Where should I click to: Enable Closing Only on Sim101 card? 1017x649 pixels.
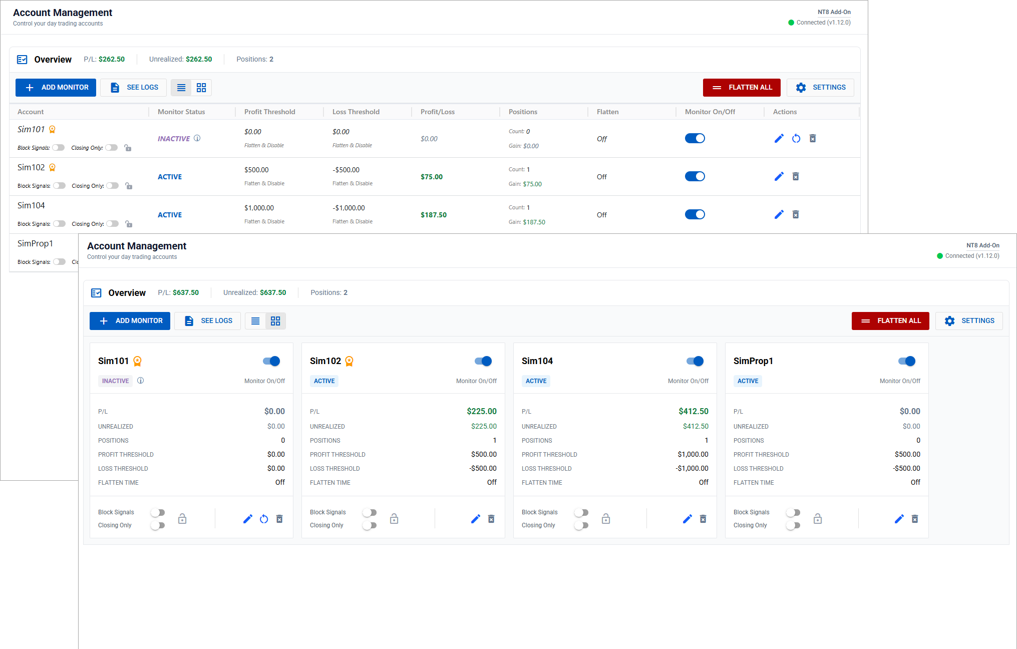(x=158, y=525)
